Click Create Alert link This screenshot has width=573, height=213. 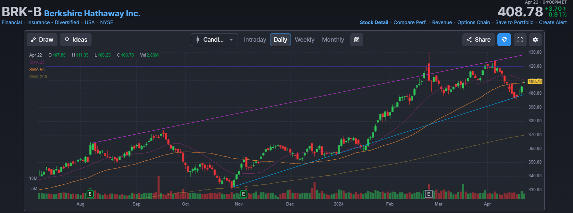(x=553, y=22)
